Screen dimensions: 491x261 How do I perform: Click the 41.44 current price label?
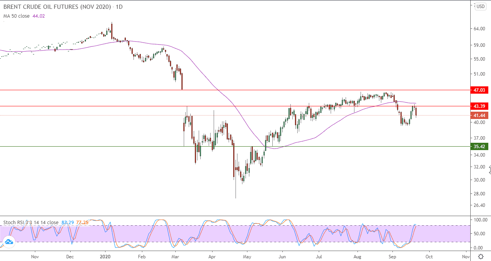pyautogui.click(x=480, y=115)
